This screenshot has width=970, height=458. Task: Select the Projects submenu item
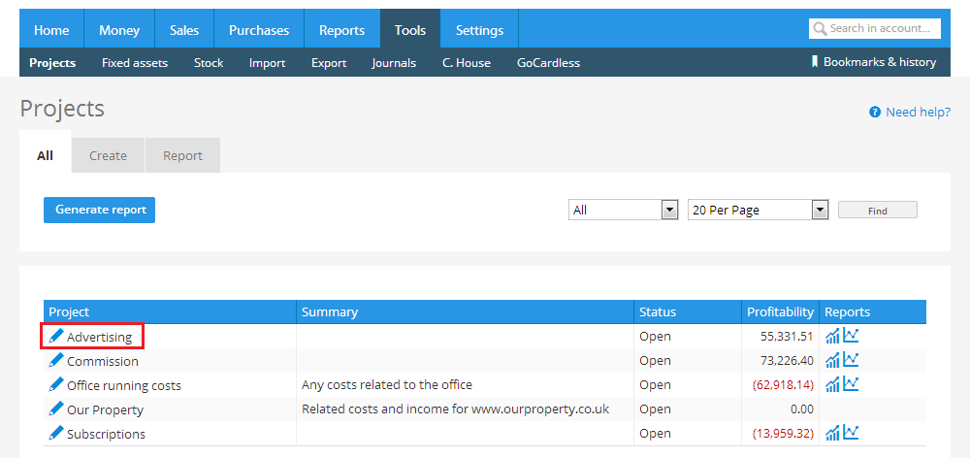click(x=52, y=62)
